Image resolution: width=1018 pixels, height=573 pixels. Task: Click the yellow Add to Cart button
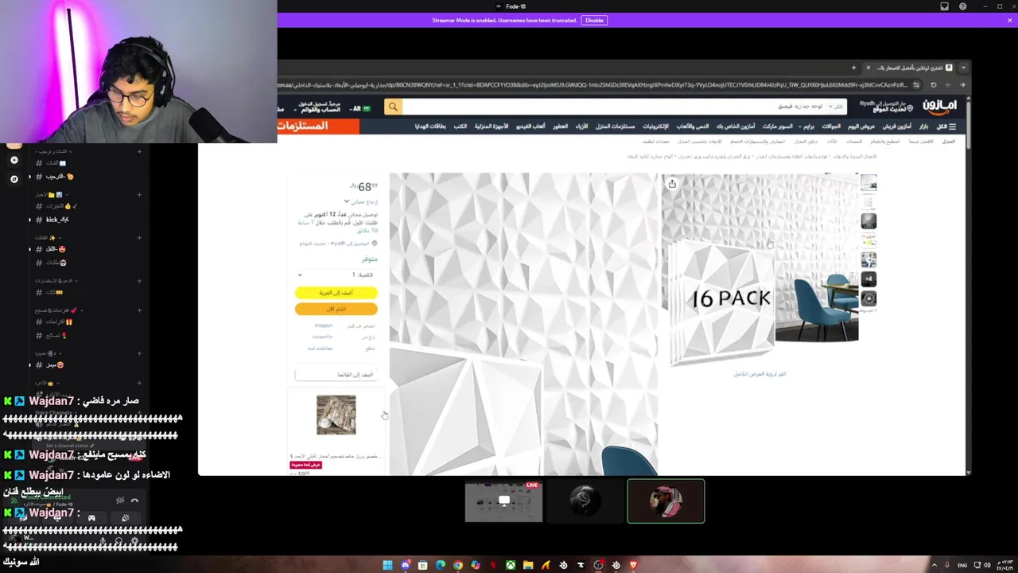tap(336, 292)
